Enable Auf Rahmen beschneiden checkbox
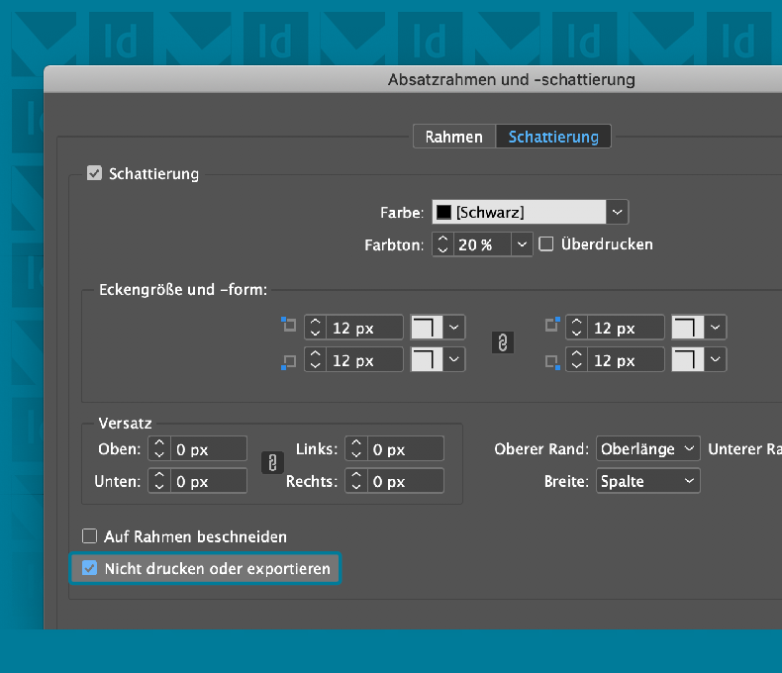 coord(90,536)
